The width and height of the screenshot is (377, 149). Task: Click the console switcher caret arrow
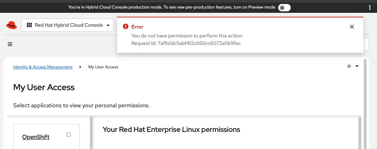pos(108,25)
